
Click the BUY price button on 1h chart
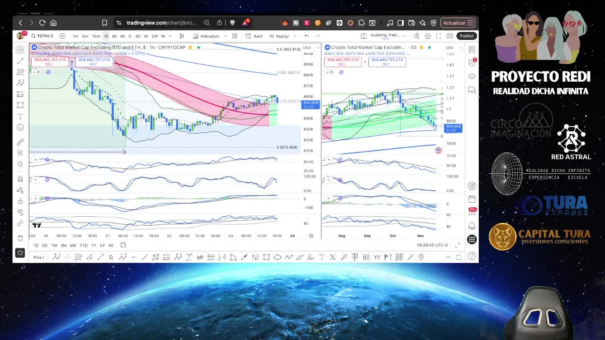coord(94,61)
